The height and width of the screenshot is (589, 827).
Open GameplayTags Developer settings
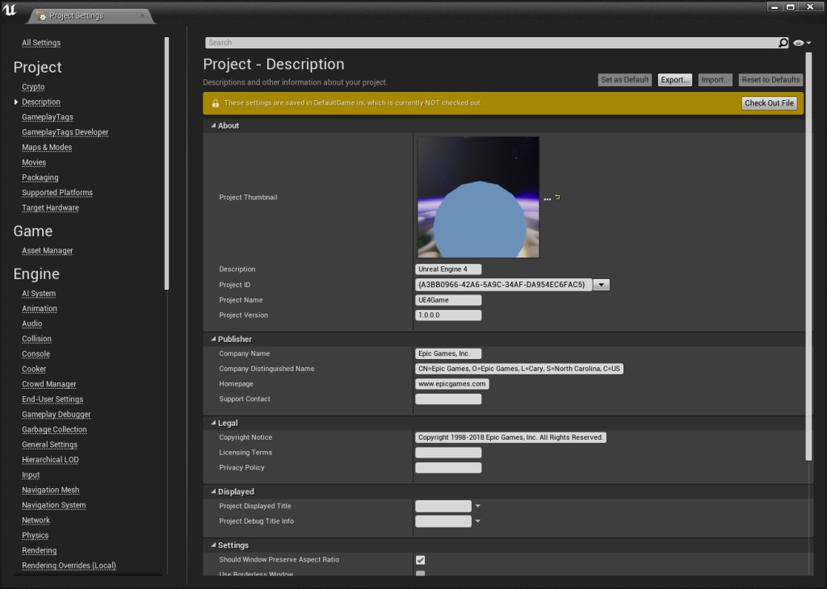pos(65,132)
